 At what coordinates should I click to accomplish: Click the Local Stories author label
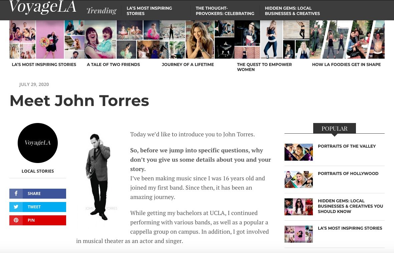coord(38,171)
